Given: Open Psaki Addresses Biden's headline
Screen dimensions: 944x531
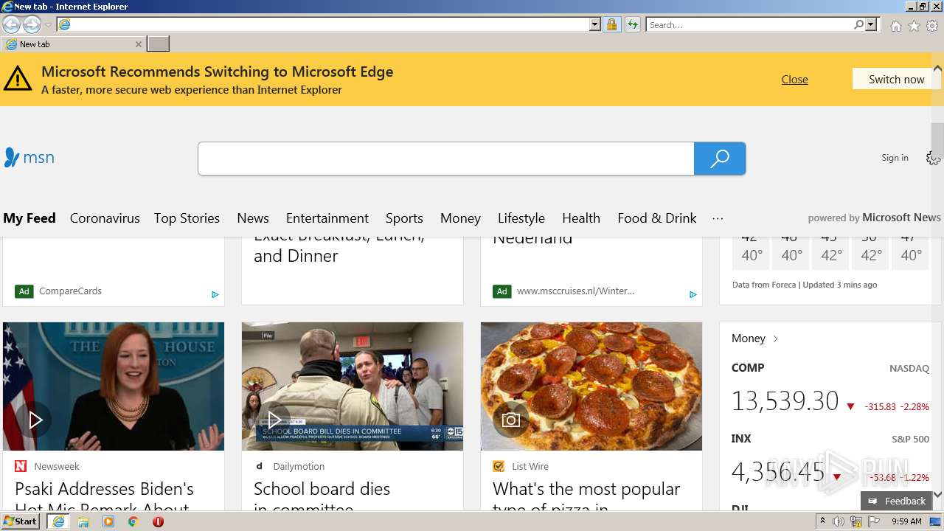Looking at the screenshot, I should tap(104, 498).
